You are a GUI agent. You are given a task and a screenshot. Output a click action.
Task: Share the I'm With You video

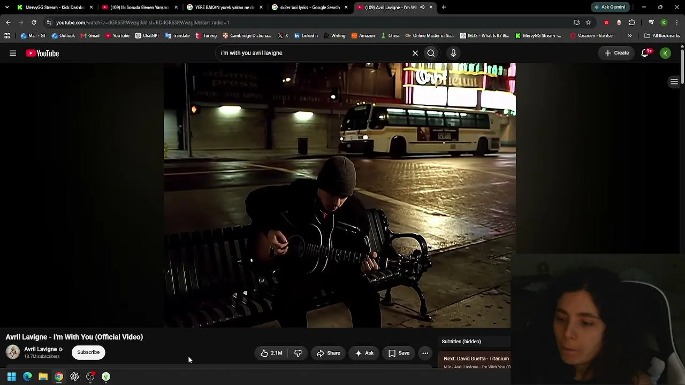pos(328,353)
